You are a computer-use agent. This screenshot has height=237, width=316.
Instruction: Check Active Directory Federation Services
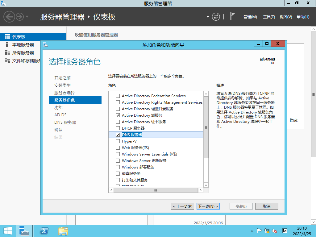(x=118, y=96)
